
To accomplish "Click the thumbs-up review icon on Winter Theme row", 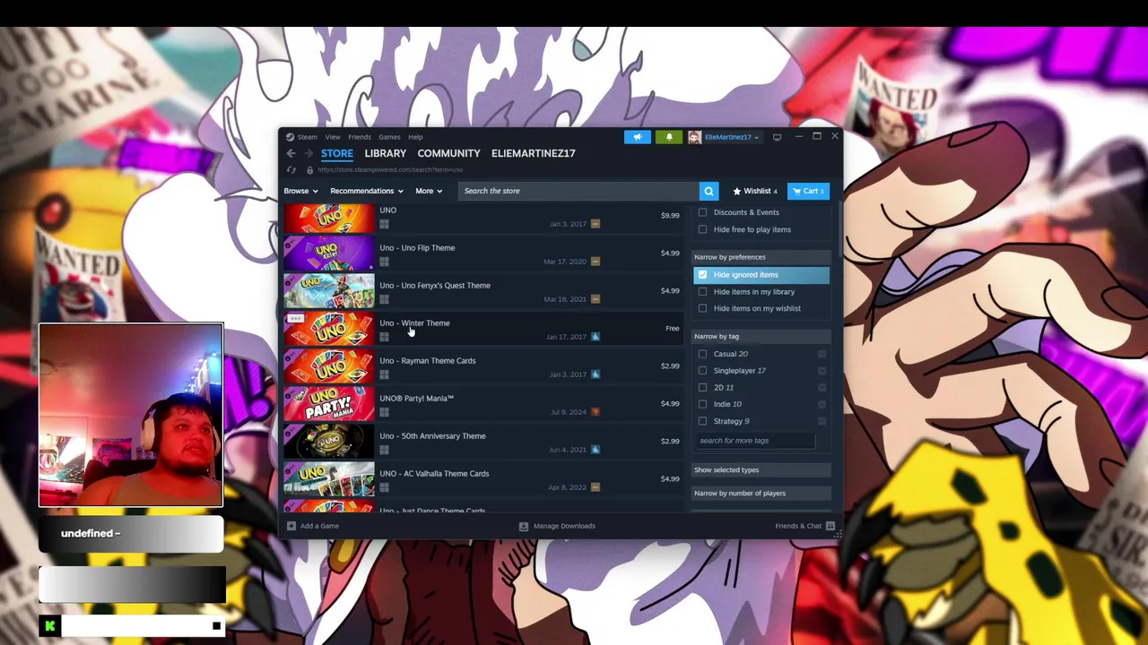I will click(x=596, y=337).
